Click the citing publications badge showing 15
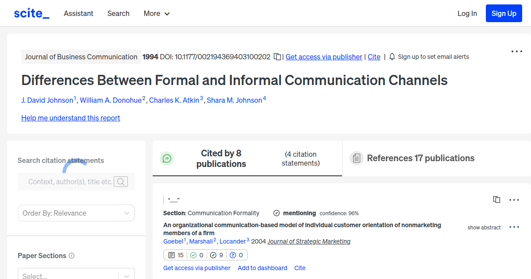This screenshot has height=279, width=531. coord(176,255)
